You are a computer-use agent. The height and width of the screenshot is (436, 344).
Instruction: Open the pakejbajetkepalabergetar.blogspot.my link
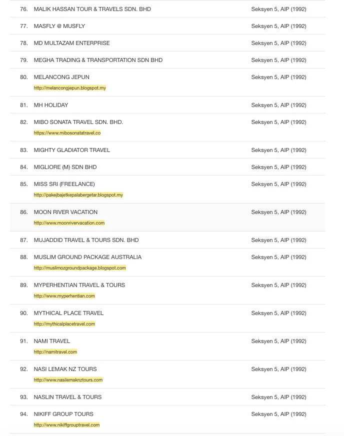[78, 195]
